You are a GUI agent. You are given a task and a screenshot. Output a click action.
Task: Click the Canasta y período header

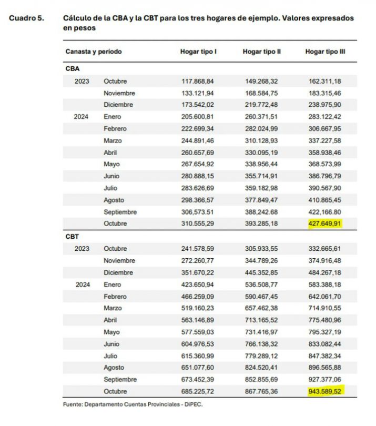94,52
